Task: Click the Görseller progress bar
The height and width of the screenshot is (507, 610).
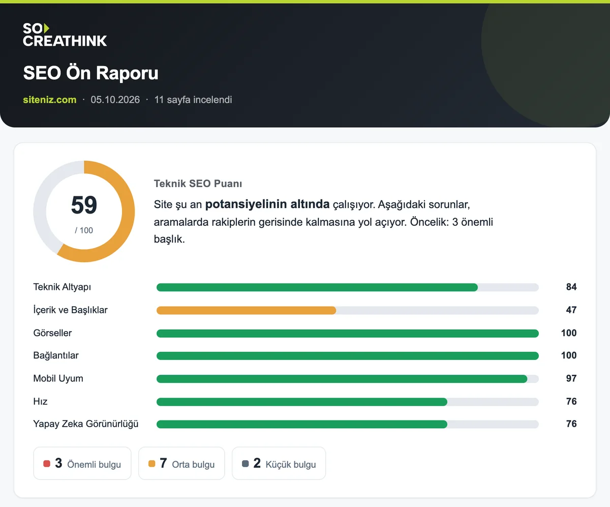Action: pyautogui.click(x=348, y=333)
